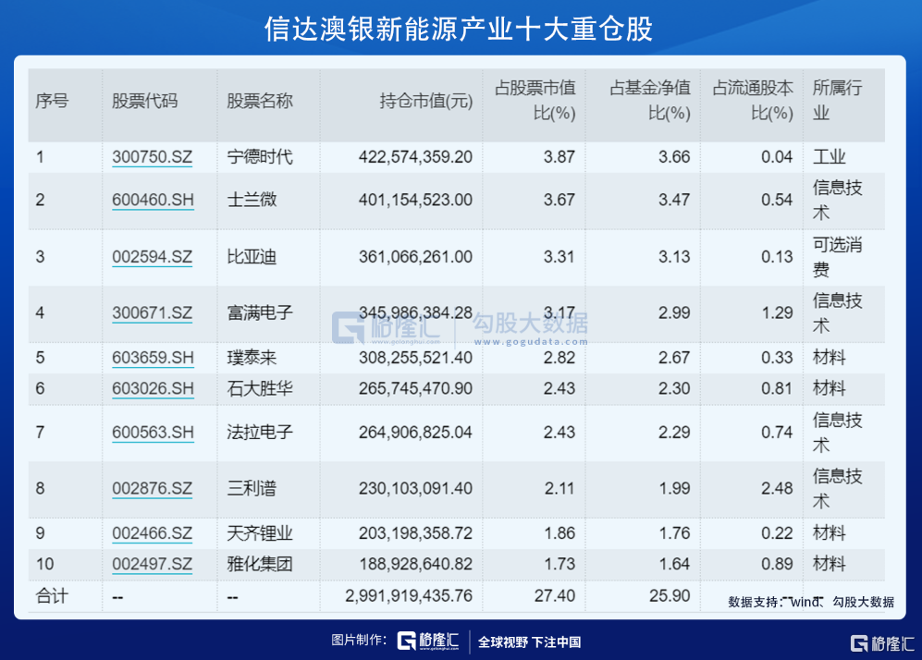922x660 pixels.
Task: Click the 002876.SZ stock code link
Action: (x=153, y=488)
